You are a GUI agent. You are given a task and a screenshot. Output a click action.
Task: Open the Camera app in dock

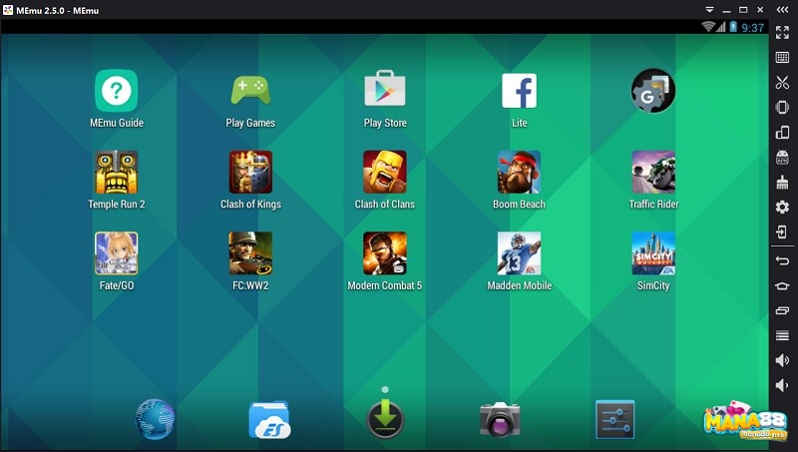pyautogui.click(x=500, y=419)
